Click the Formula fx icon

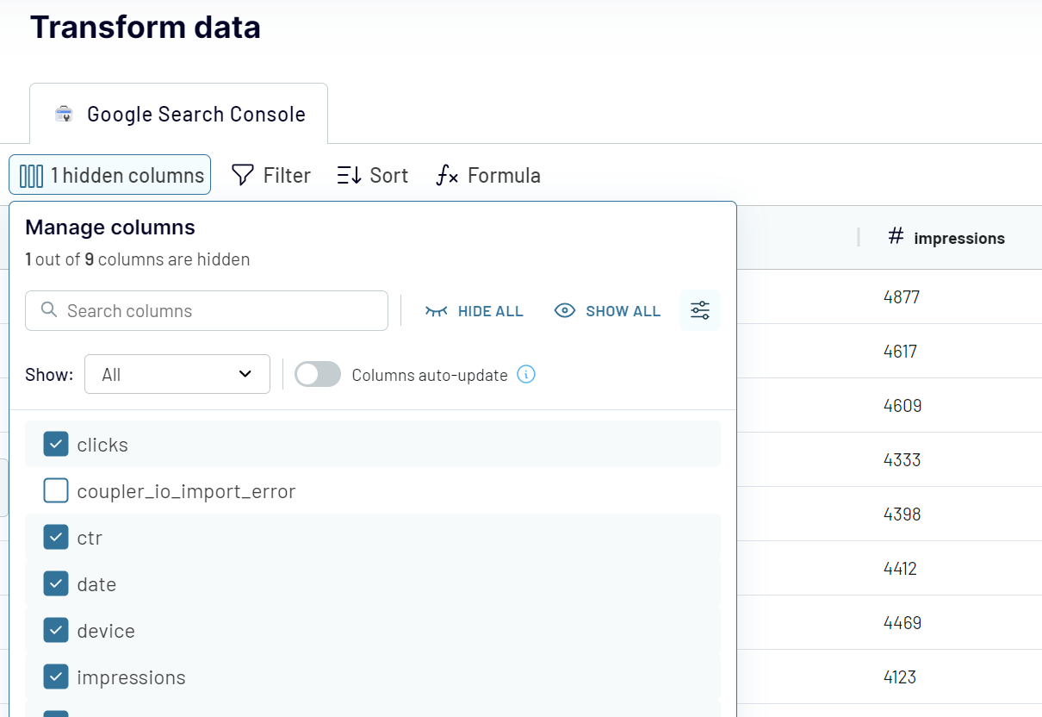[x=447, y=175]
